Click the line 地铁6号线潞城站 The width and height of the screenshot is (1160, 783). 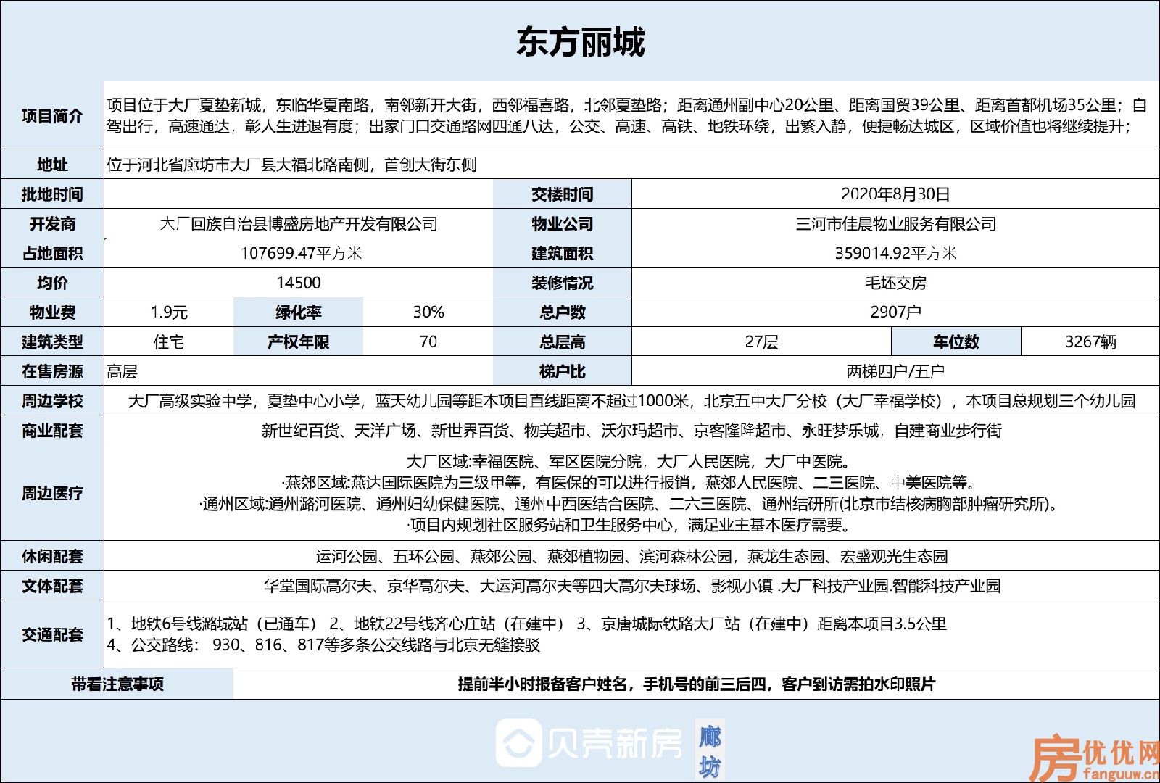(527, 623)
